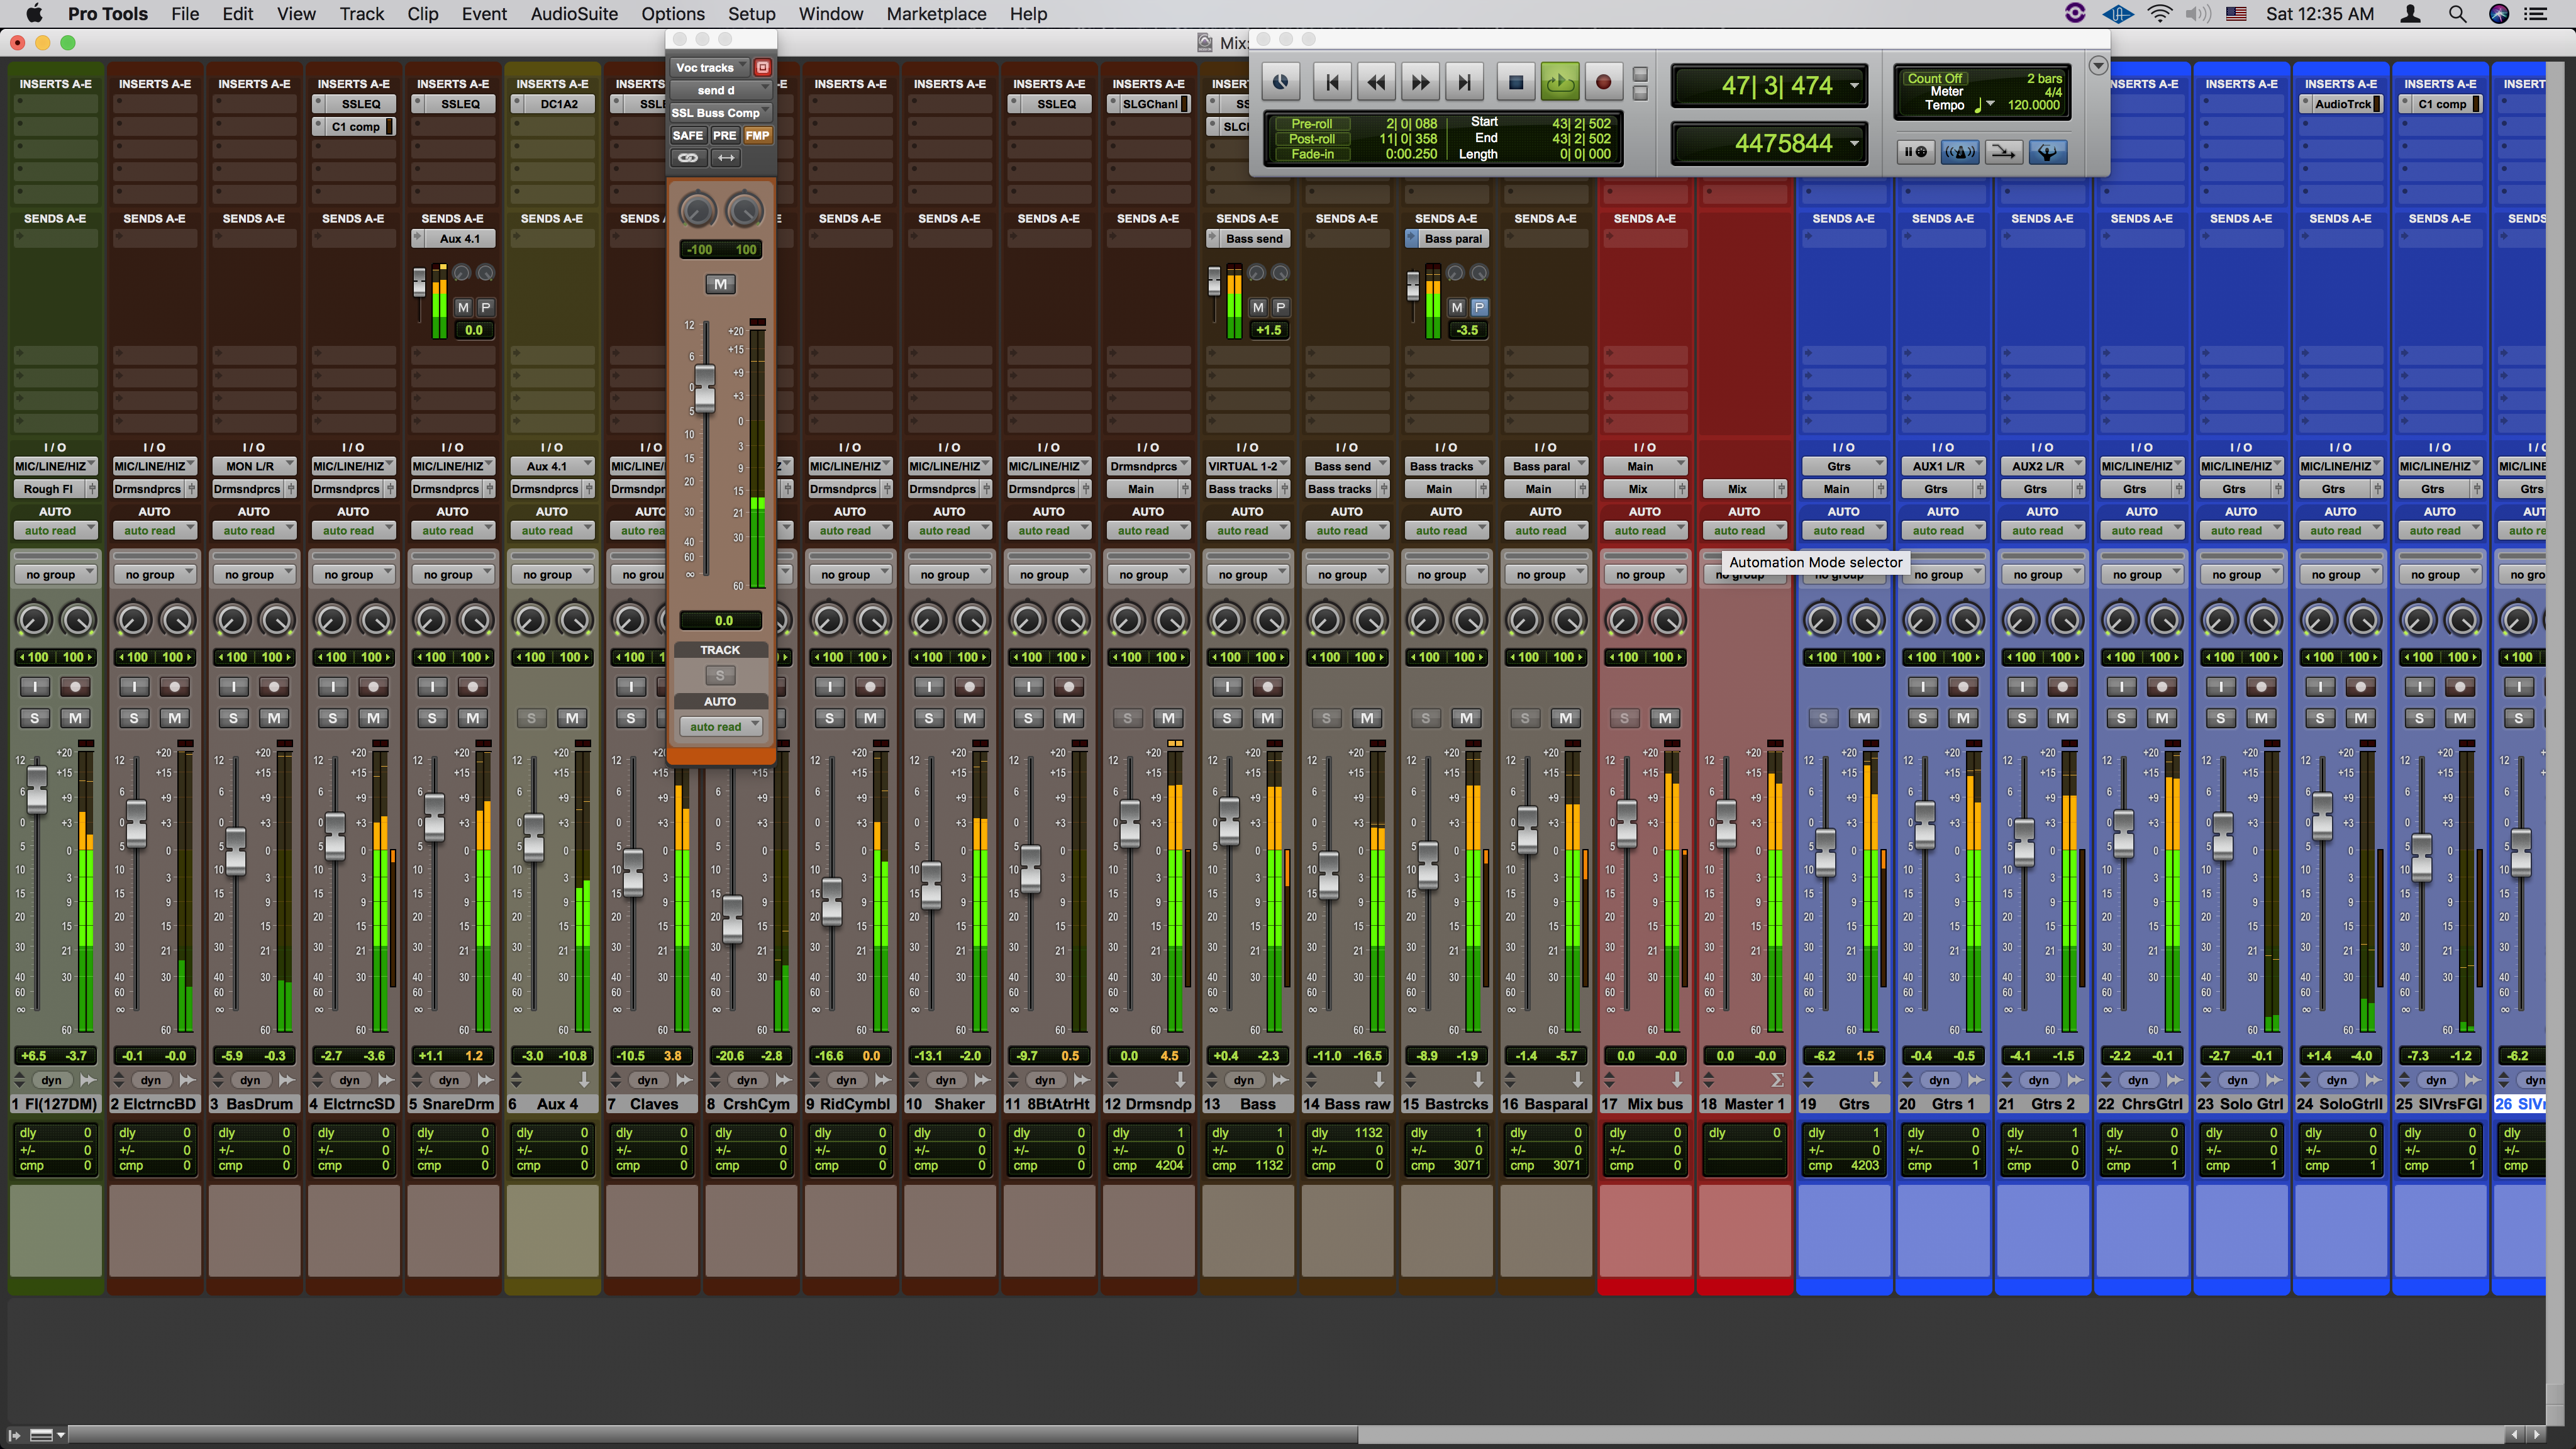Click the Online sync button in transport
Screen dimensions: 2576x1449
pos(1280,83)
